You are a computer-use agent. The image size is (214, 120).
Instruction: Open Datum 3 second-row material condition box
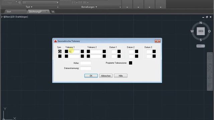point(154,56)
